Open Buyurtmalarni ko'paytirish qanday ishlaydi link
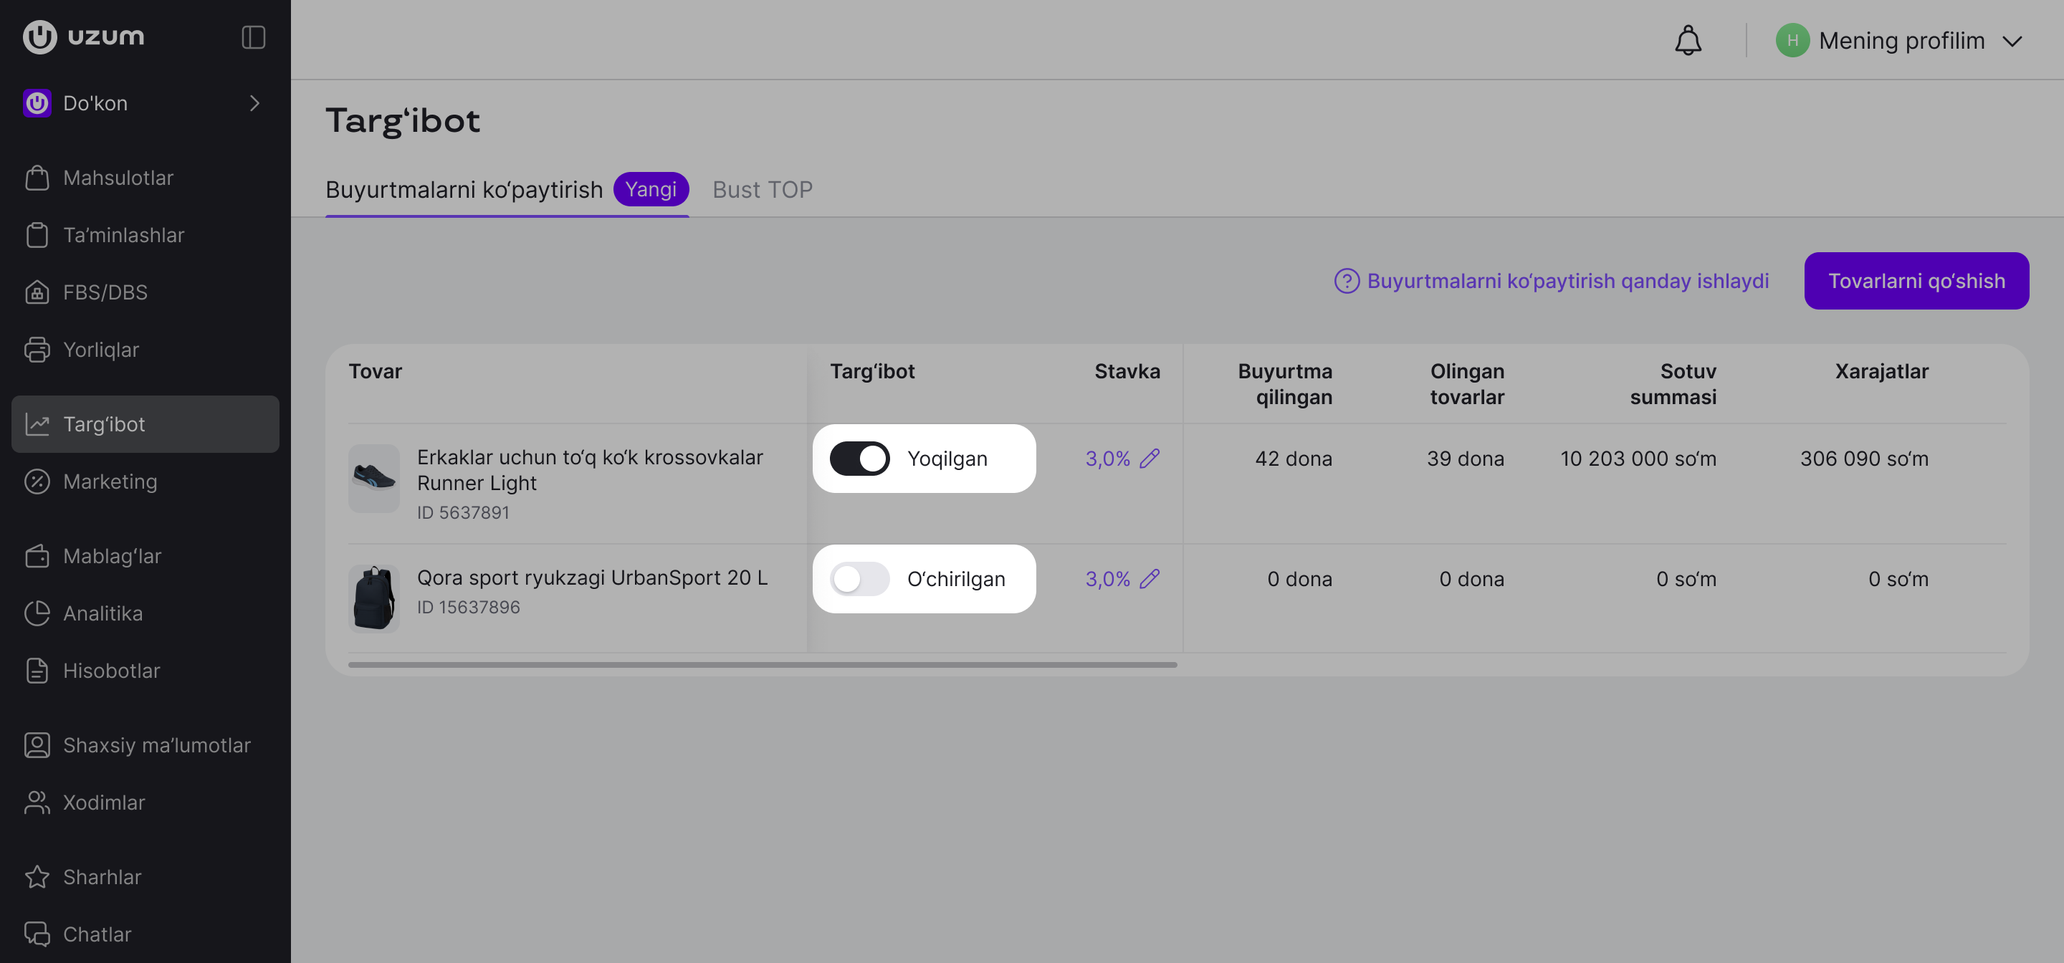The width and height of the screenshot is (2064, 963). [x=1551, y=281]
